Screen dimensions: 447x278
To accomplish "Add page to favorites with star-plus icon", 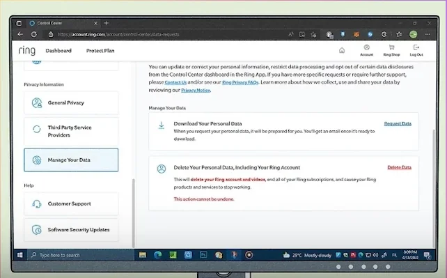I will point(313,35).
